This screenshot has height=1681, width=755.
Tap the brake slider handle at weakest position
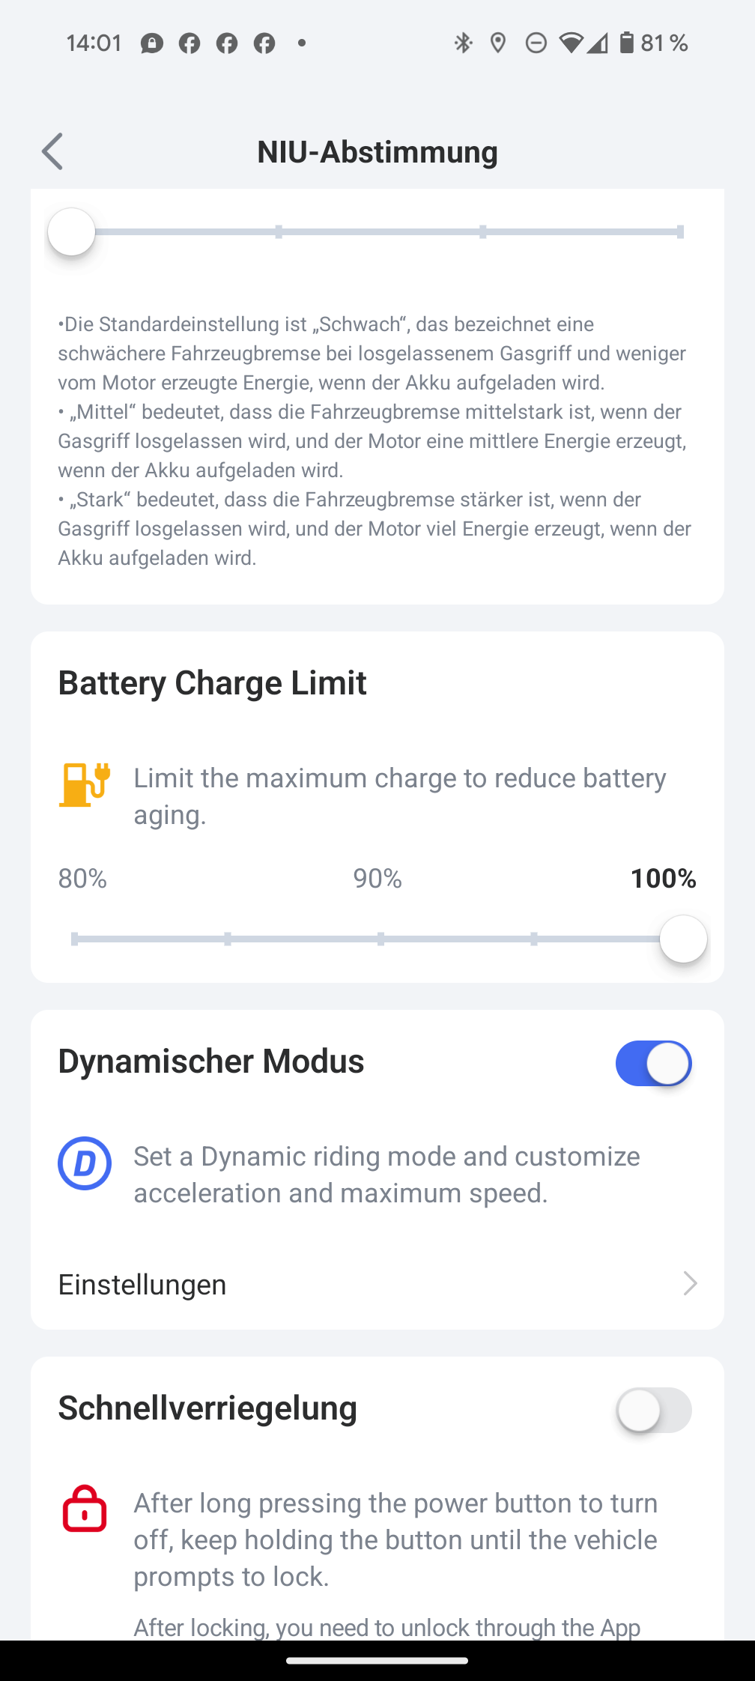click(x=72, y=231)
